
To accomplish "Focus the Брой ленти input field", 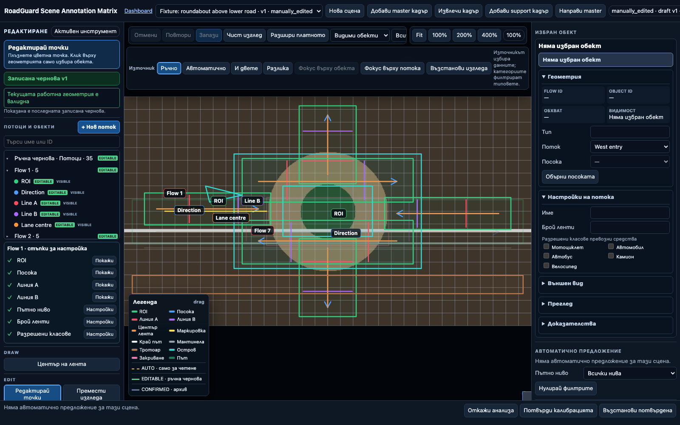I will point(630,227).
